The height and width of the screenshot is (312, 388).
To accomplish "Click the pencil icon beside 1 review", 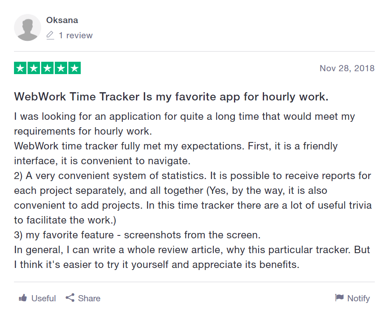I will point(50,35).
